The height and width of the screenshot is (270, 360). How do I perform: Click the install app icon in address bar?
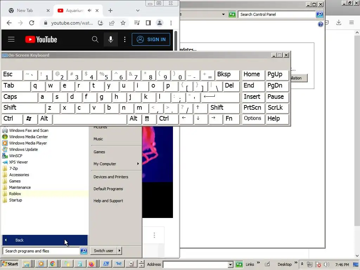click(x=100, y=23)
